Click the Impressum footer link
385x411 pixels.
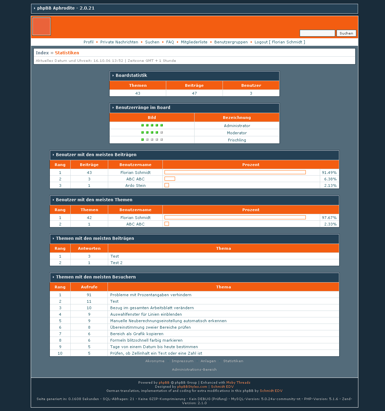182,361
